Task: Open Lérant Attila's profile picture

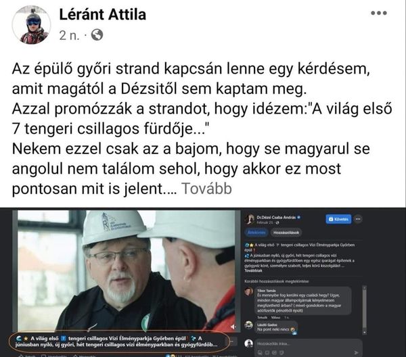Action: pyautogui.click(x=31, y=25)
